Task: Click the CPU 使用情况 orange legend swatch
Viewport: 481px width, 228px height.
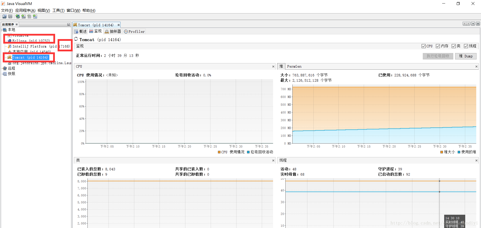Action: click(219, 152)
